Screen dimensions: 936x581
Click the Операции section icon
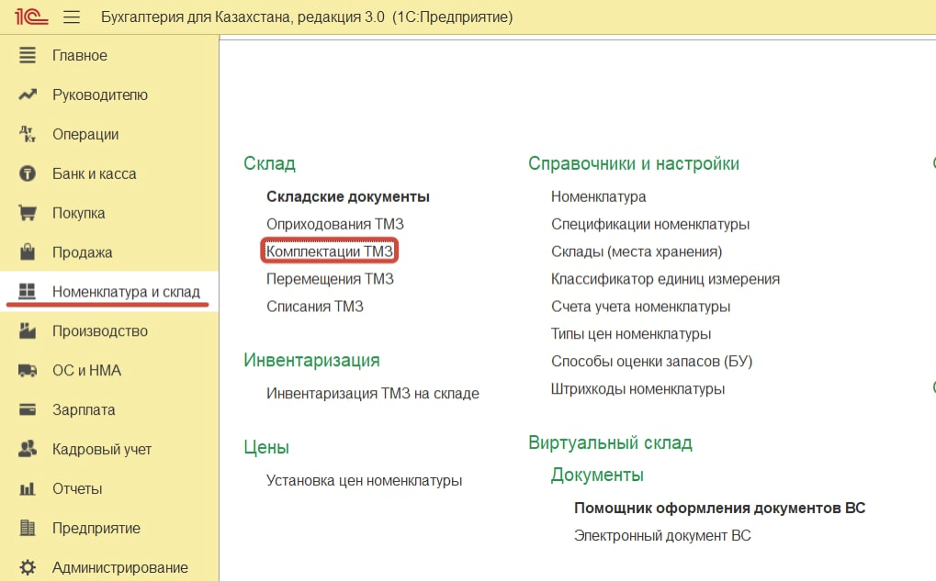click(x=28, y=135)
